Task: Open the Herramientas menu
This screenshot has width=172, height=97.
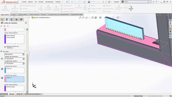Action: click(49, 2)
